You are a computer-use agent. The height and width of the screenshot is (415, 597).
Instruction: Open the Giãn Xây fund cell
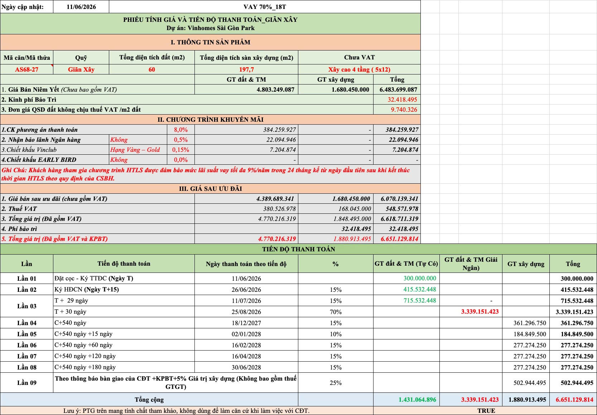click(x=81, y=69)
